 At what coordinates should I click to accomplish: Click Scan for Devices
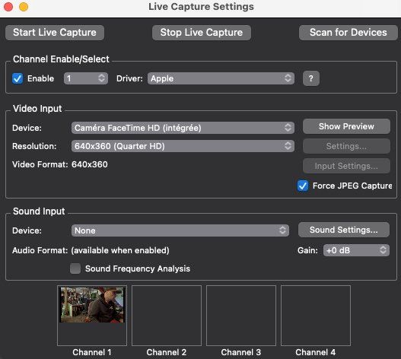pyautogui.click(x=348, y=33)
